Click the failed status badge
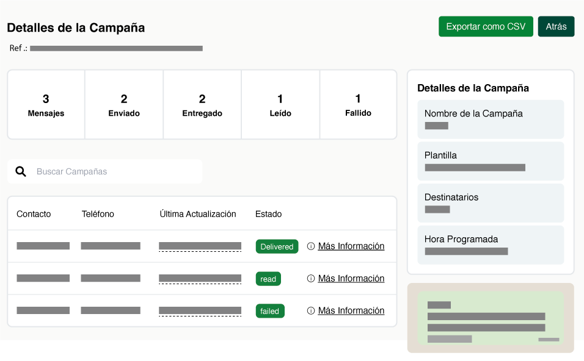584x361 pixels. tap(270, 311)
